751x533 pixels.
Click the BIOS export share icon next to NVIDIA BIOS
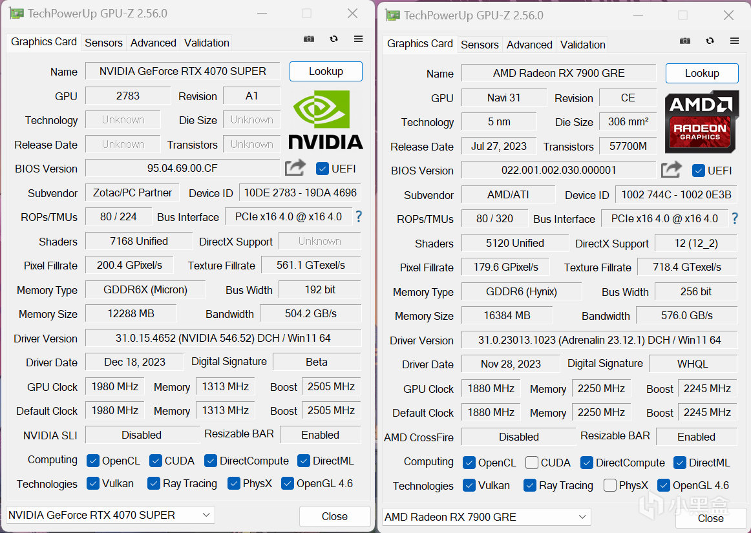click(295, 168)
